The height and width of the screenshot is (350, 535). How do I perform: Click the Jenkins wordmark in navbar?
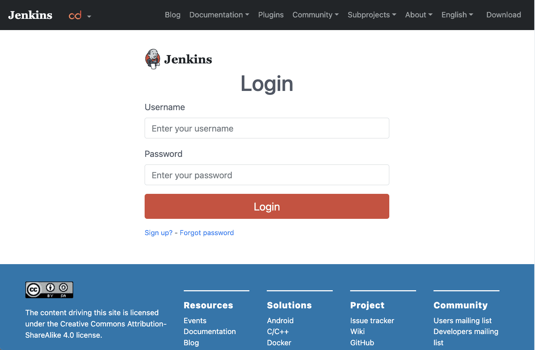(30, 15)
